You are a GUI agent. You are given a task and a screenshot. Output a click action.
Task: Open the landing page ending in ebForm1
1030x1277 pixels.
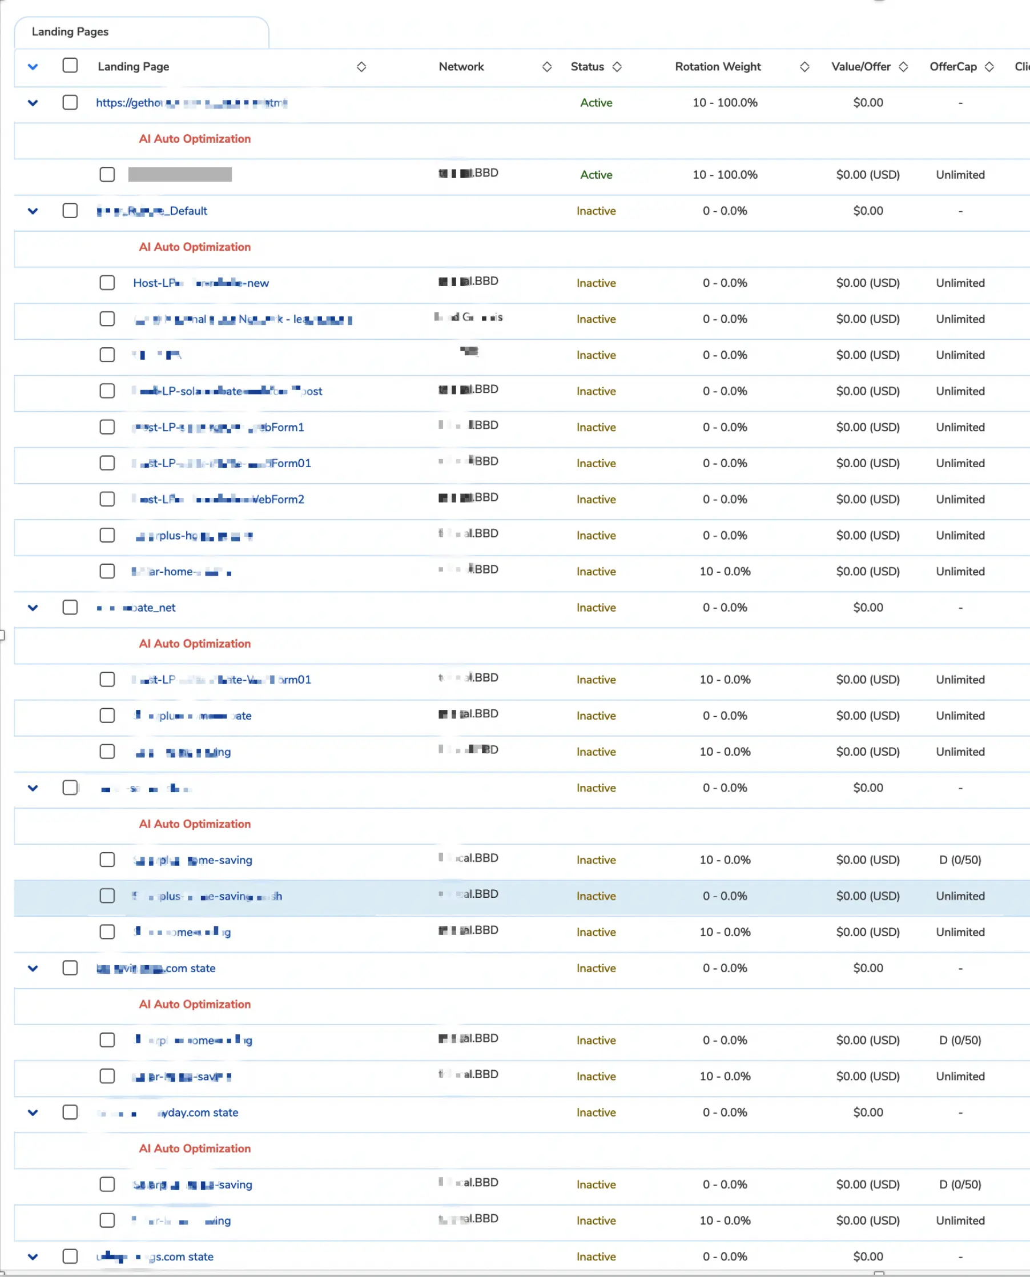[x=218, y=427]
